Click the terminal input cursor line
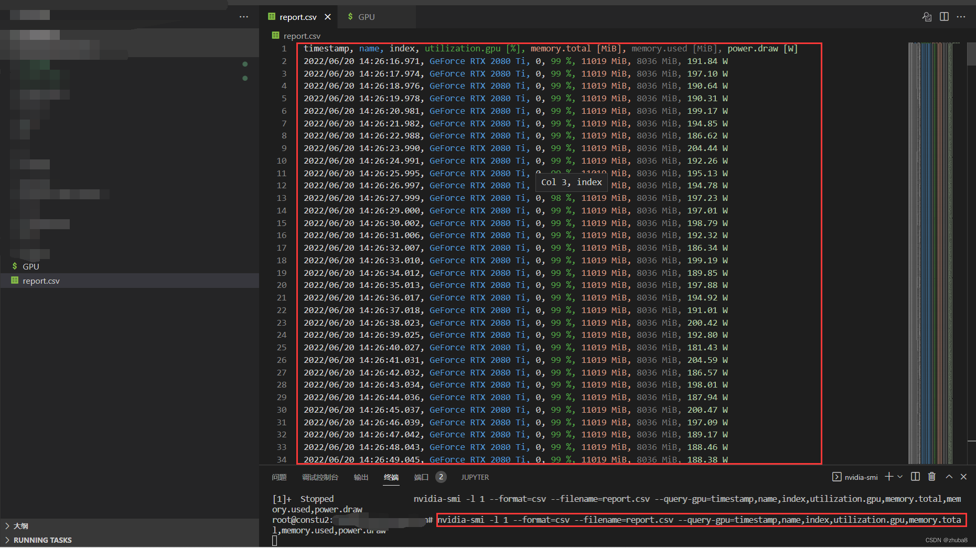This screenshot has height=548, width=976. 274,541
